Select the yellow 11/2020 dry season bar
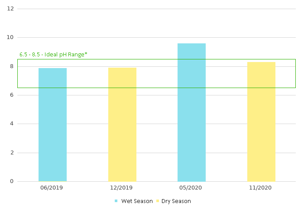The height and width of the screenshot is (216, 304). (261, 121)
